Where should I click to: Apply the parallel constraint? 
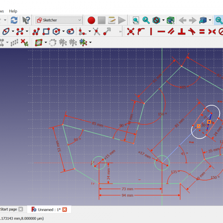click(x=171, y=32)
